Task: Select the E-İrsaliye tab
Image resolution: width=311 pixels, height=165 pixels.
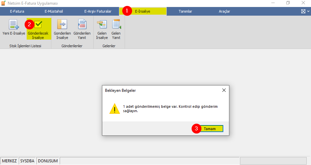Action: (x=143, y=11)
